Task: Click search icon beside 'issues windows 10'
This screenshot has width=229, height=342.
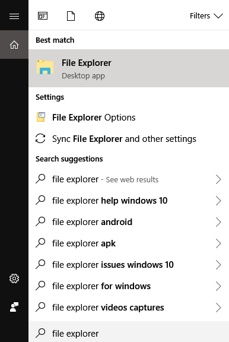Action: 40,264
